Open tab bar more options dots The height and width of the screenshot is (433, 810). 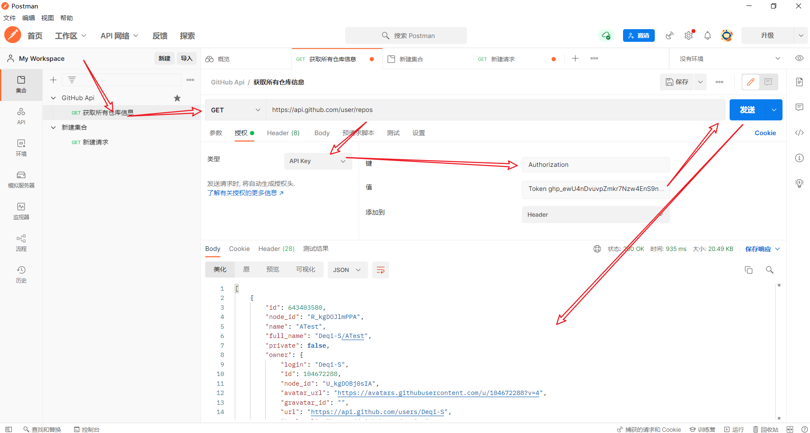pyautogui.click(x=594, y=59)
